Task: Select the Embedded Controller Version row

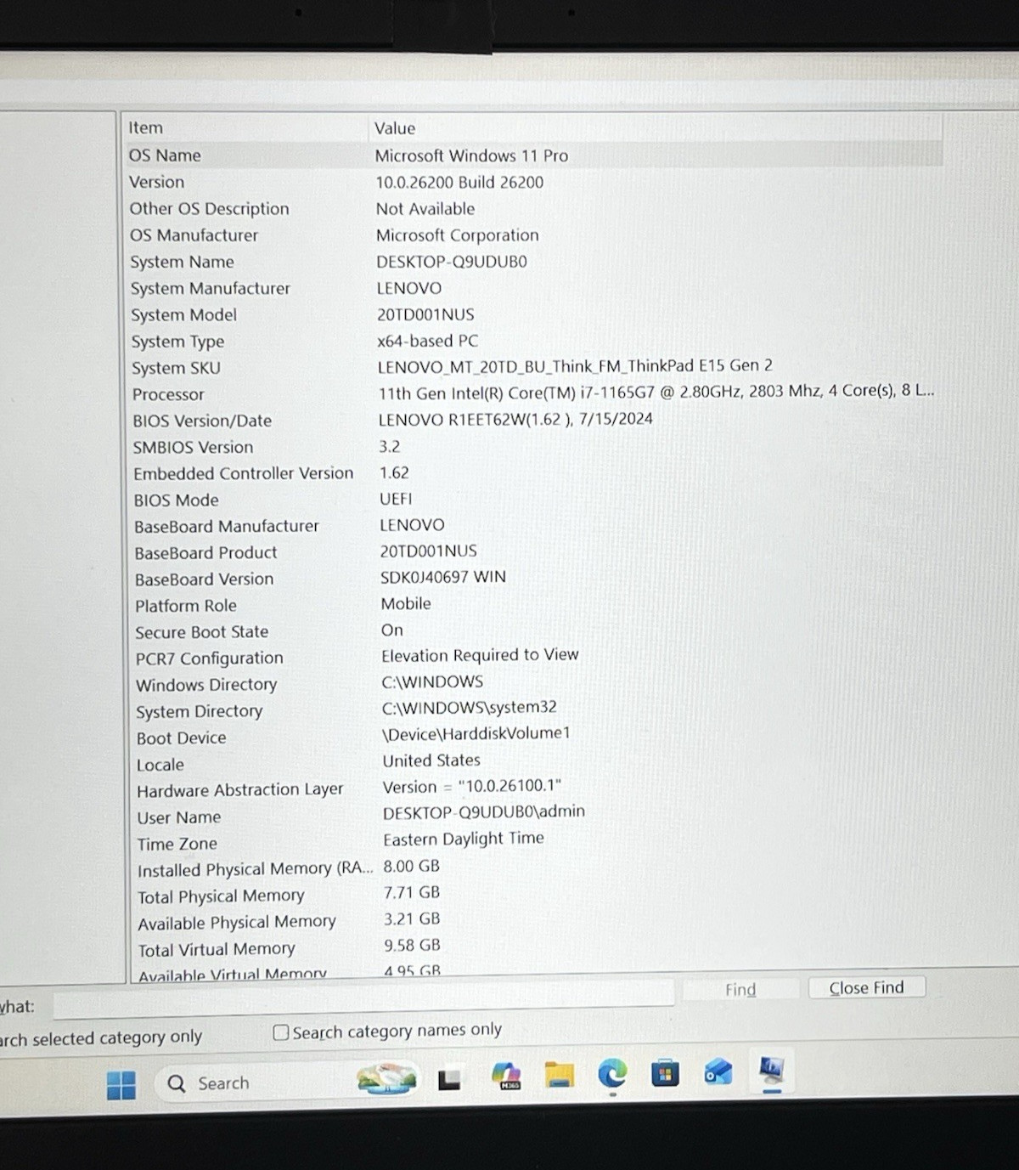Action: tap(533, 472)
